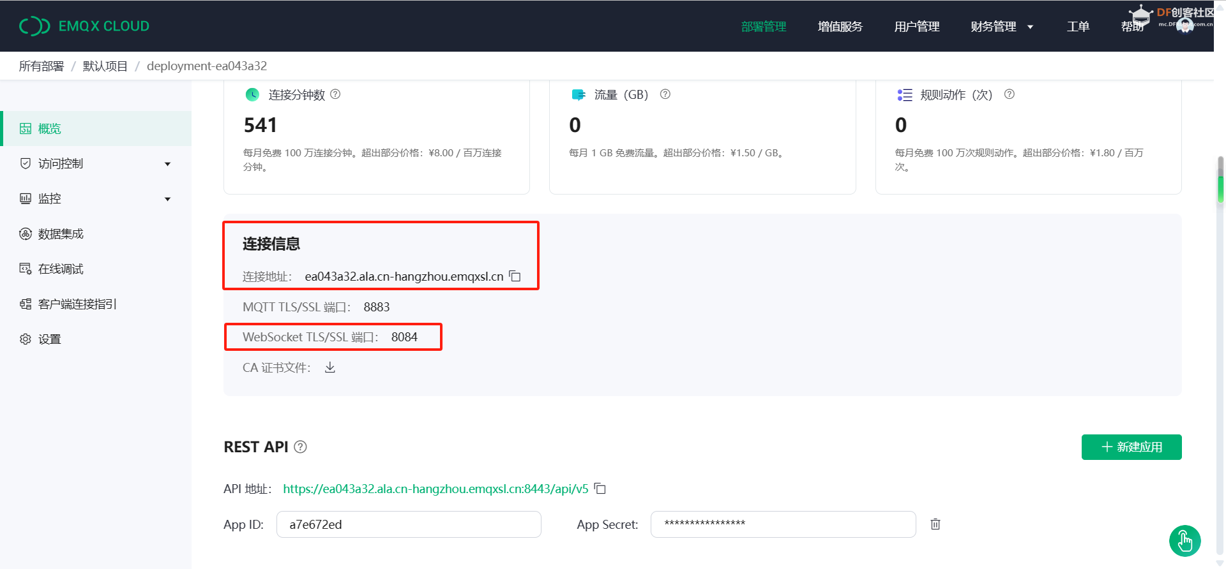Click the App ID field a7e672ed
This screenshot has width=1226, height=569.
409,524
